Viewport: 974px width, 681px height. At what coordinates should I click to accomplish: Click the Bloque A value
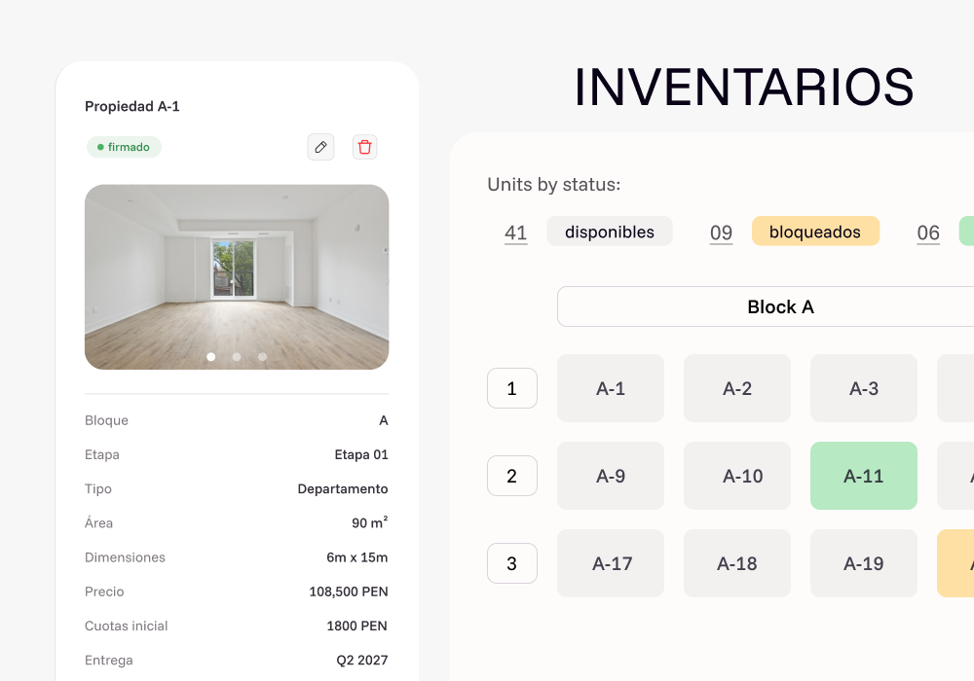click(x=383, y=420)
